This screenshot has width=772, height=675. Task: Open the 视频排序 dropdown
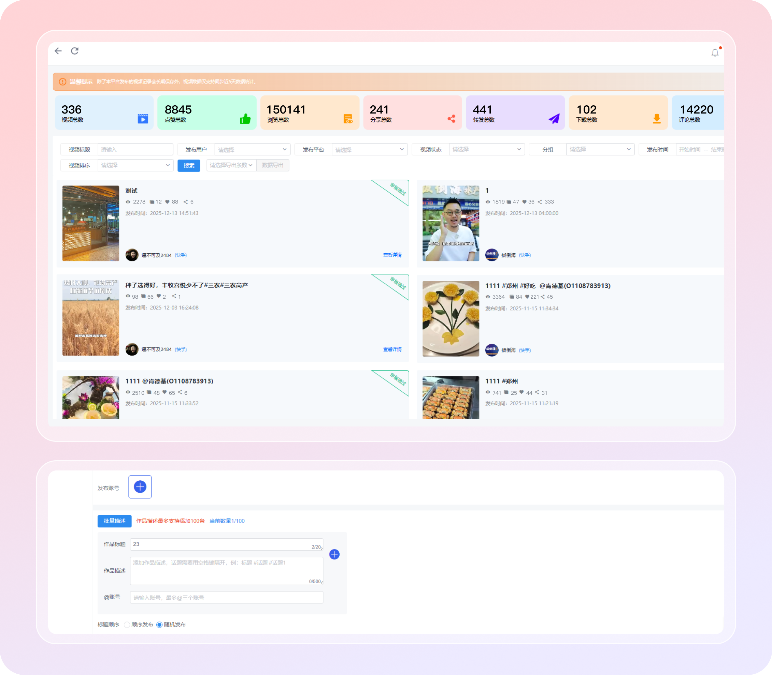click(x=135, y=165)
